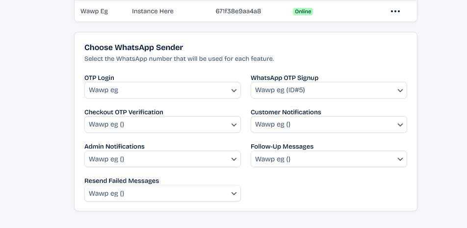Viewport: 467px width, 228px height.
Task: Expand the Checkout OTP Verification sender select
Action: tap(162, 125)
